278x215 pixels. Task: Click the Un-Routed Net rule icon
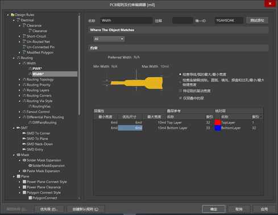(24, 42)
